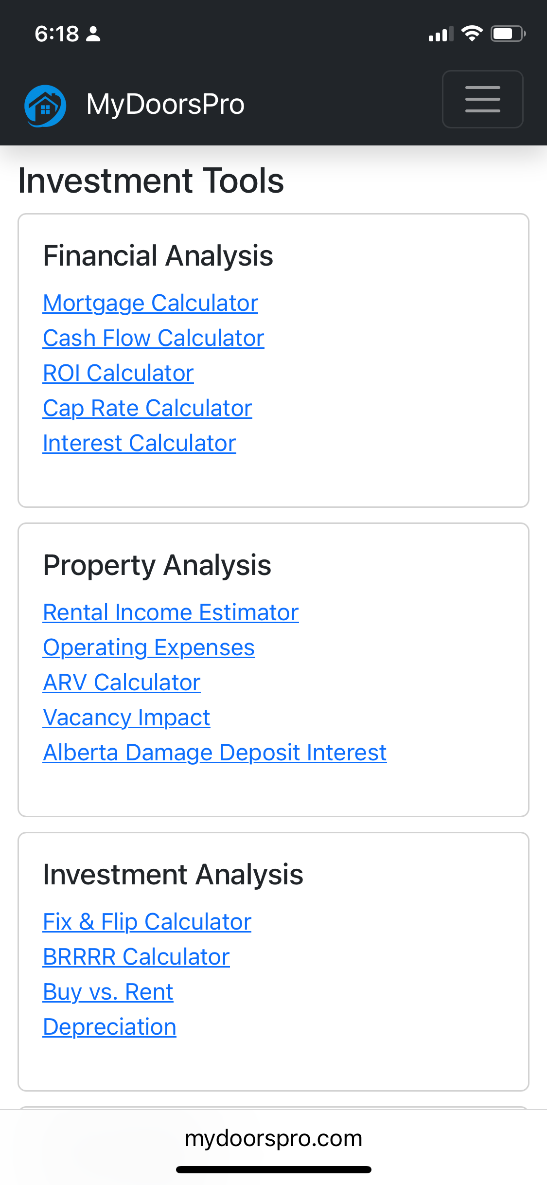Open the Buy vs. Rent tool
The image size is (547, 1185).
coord(108,992)
